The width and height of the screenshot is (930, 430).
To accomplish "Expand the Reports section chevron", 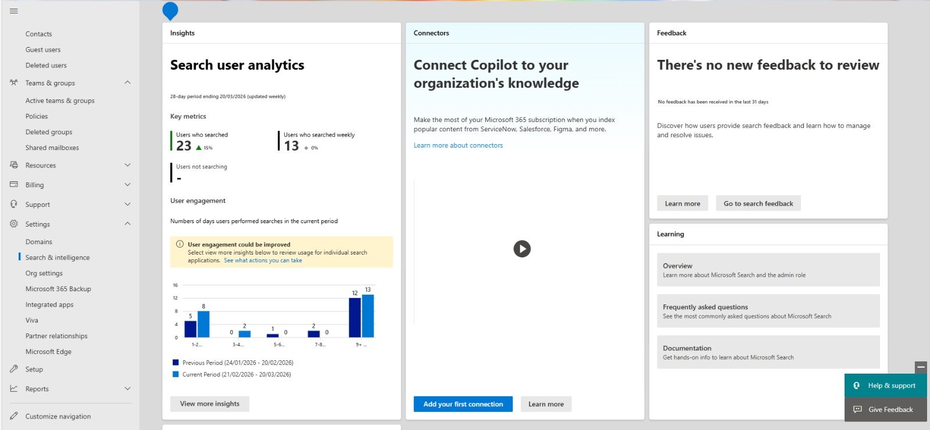I will [x=128, y=389].
